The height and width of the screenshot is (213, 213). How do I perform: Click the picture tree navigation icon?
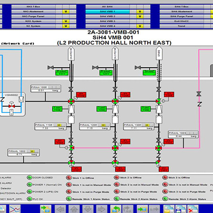(x=46, y=209)
